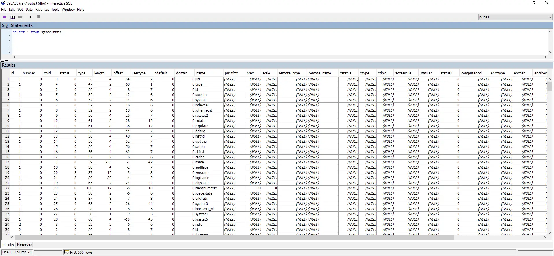Switch to the Results tab
This screenshot has width=554, height=256.
[x=8, y=245]
